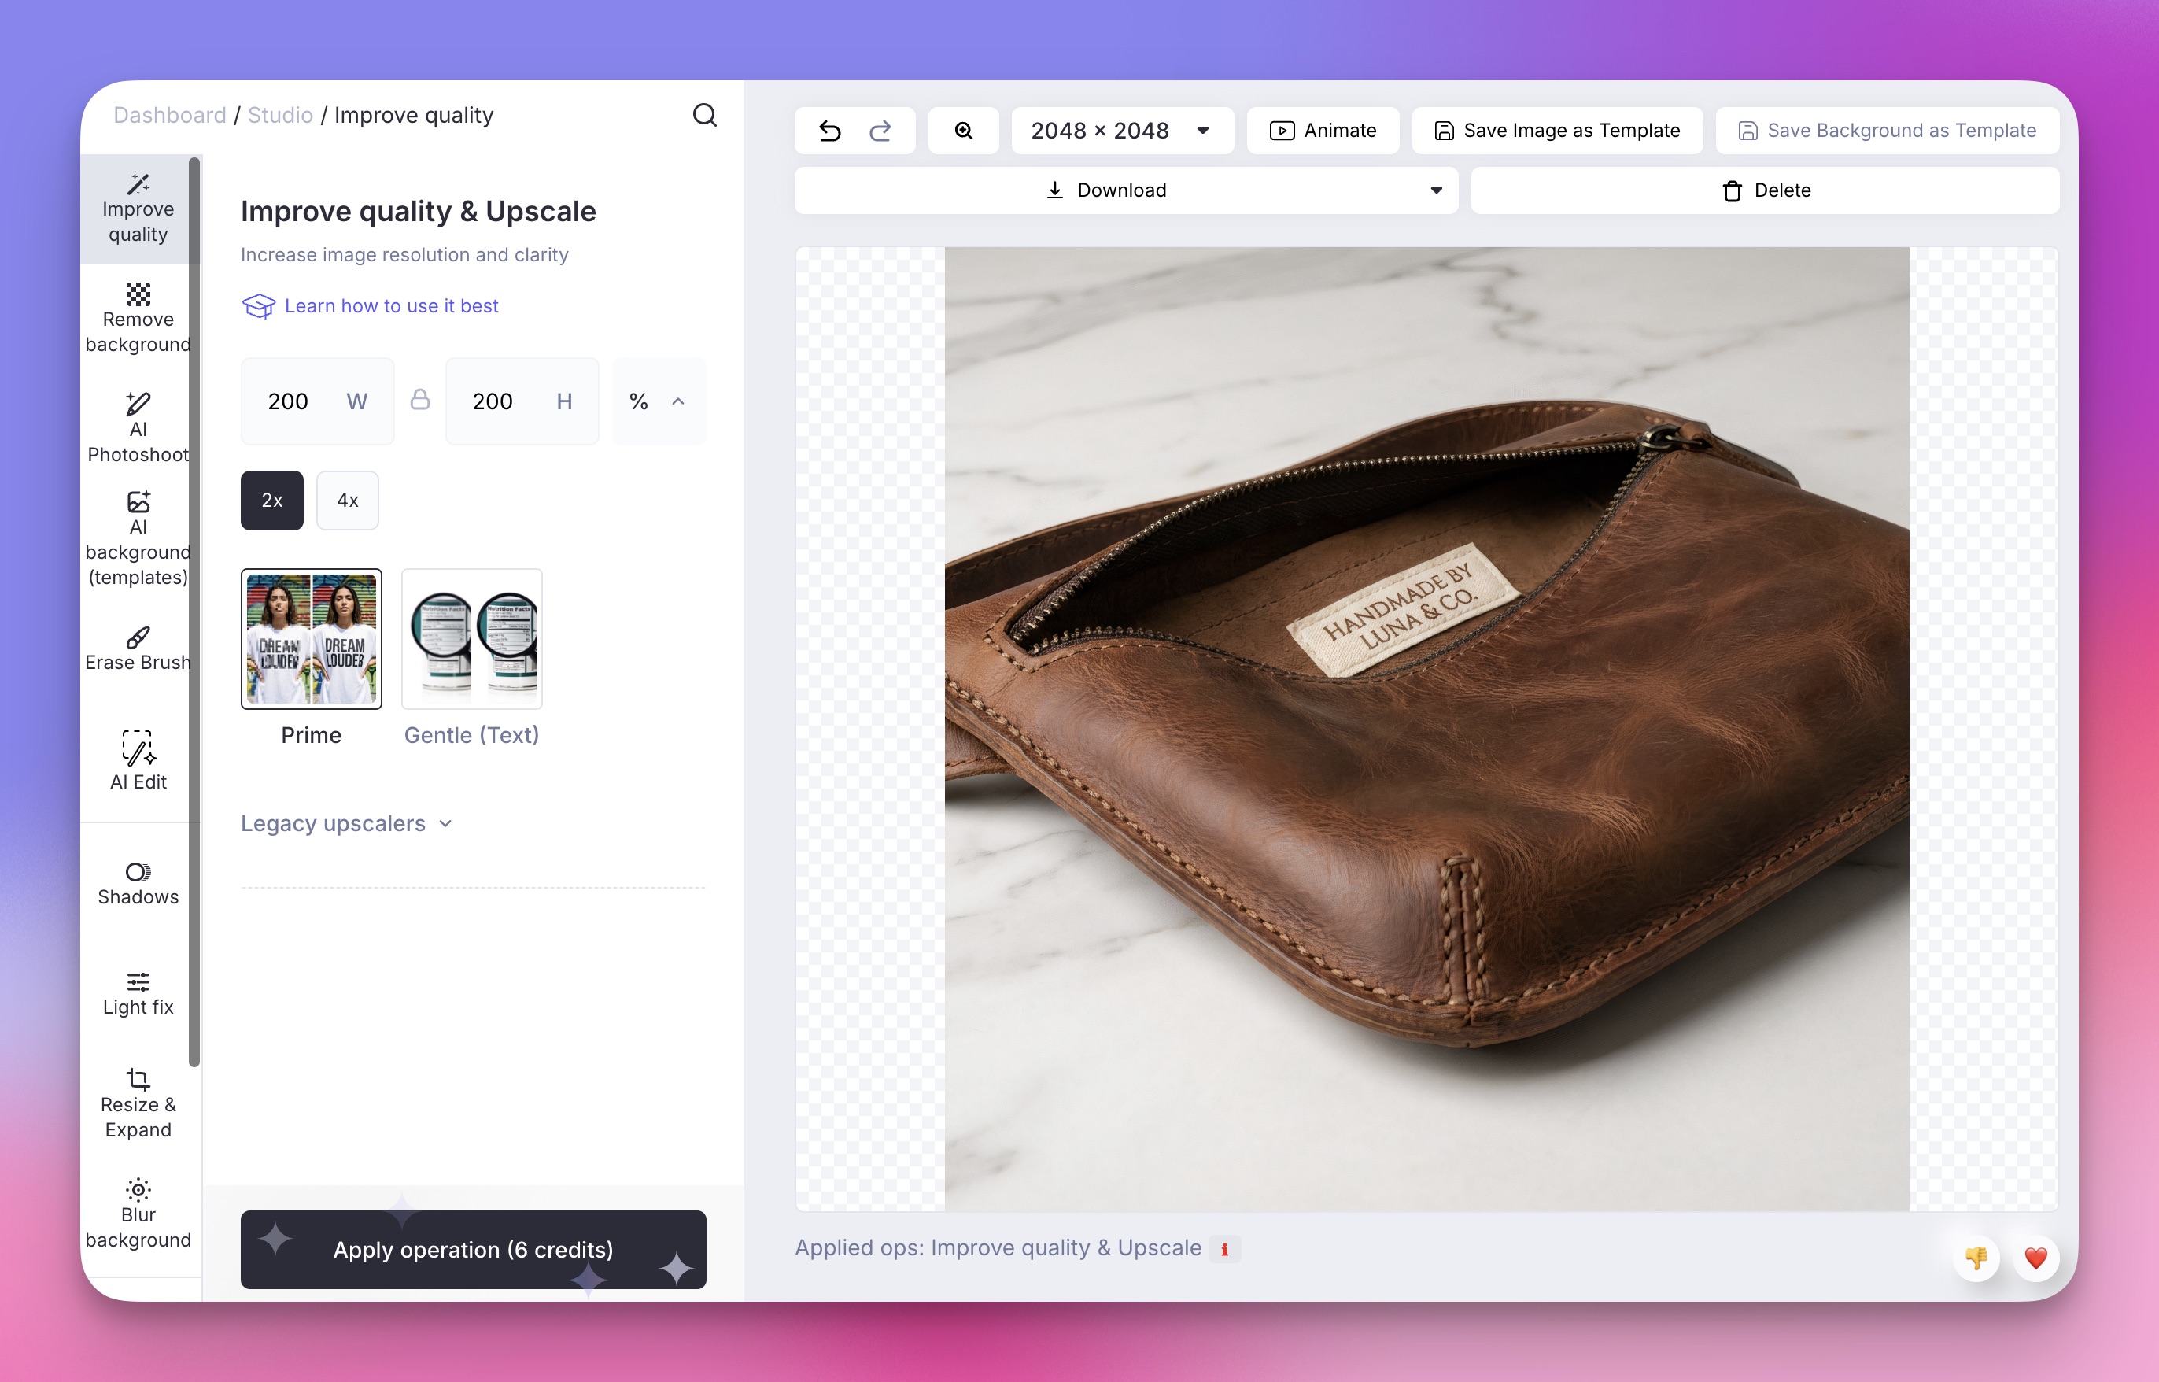This screenshot has width=2159, height=1382.
Task: Toggle the aspect ratio lock icon
Action: click(420, 401)
